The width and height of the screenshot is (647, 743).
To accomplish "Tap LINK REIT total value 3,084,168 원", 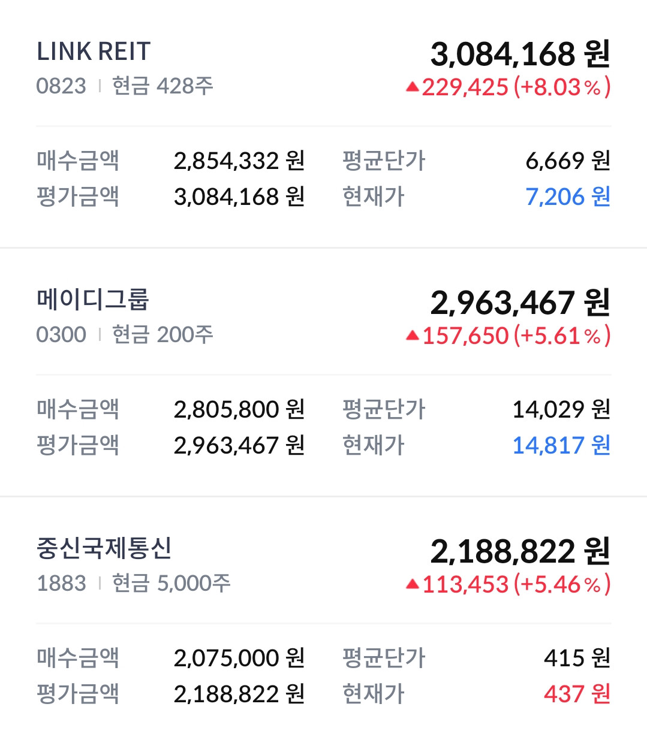I will (520, 54).
